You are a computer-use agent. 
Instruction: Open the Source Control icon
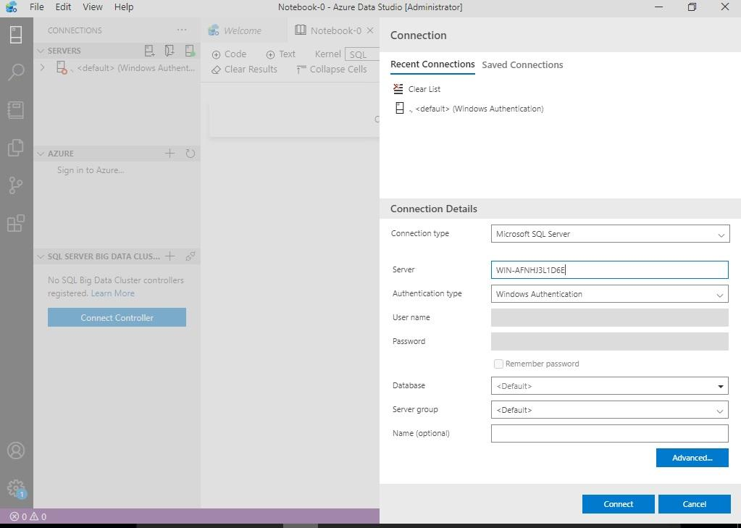[16, 185]
